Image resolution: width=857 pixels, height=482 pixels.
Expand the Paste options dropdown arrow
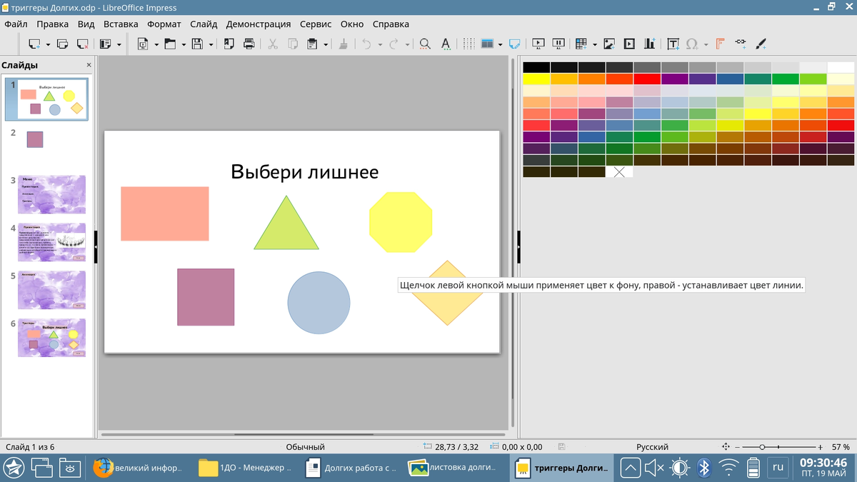[x=326, y=44]
